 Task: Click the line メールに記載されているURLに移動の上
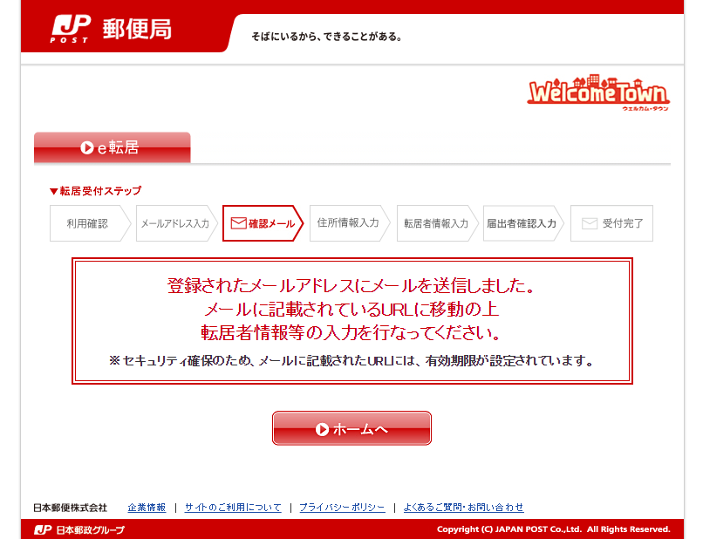pos(352,310)
